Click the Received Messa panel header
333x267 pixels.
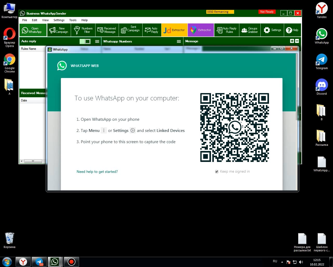click(33, 93)
